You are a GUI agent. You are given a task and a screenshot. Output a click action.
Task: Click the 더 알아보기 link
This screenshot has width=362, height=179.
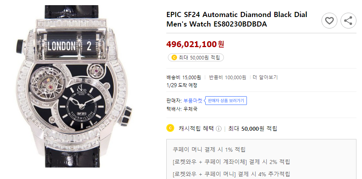pyautogui.click(x=265, y=77)
